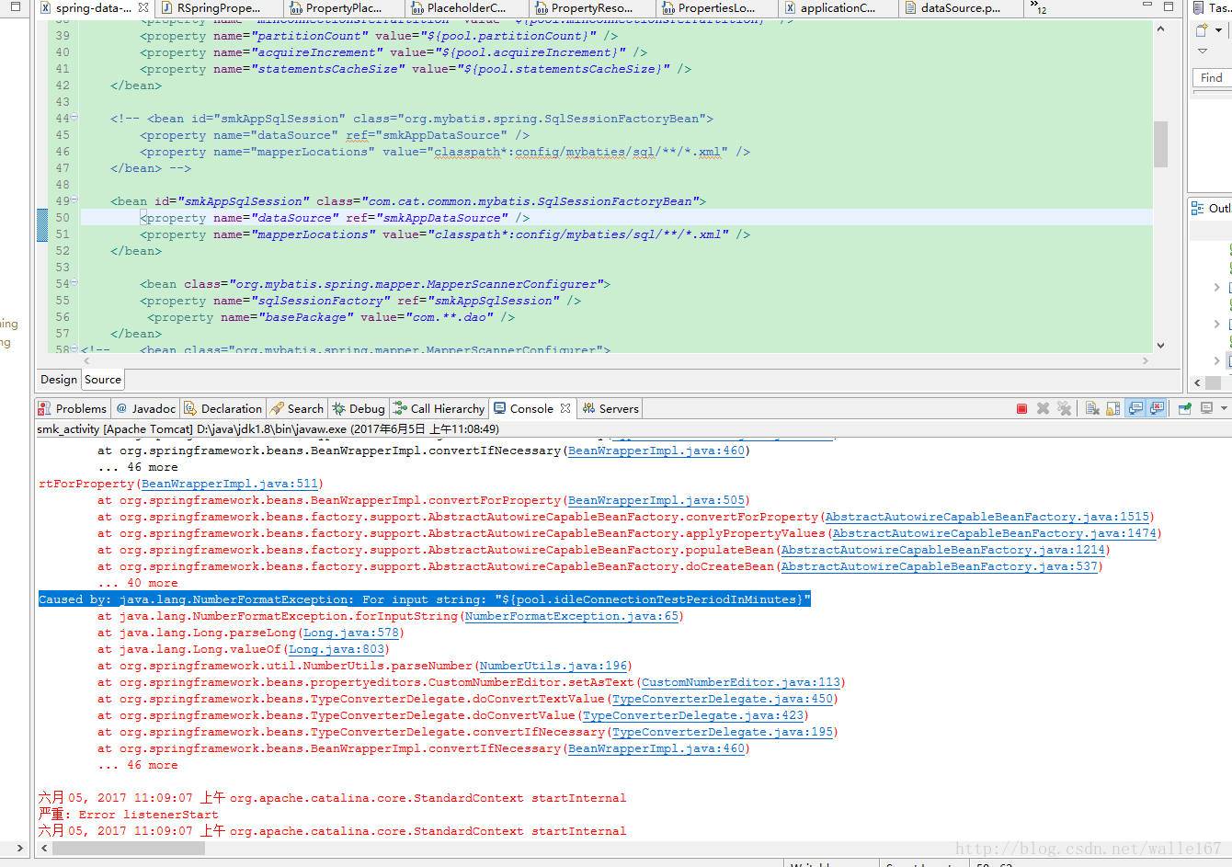Remove all terminated launches double-X icon
Screen dimensions: 1232x867
pos(1064,408)
